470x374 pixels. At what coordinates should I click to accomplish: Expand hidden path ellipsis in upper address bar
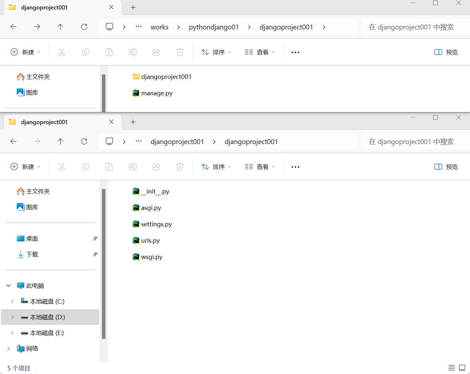click(x=139, y=27)
